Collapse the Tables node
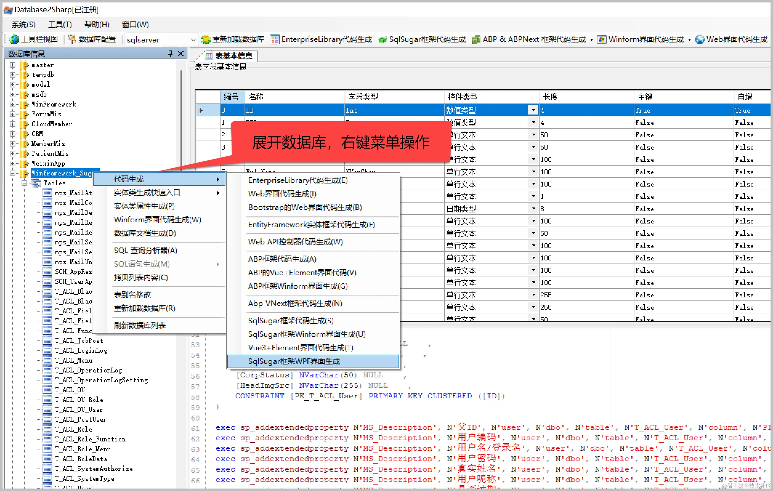The width and height of the screenshot is (773, 491). pos(24,183)
